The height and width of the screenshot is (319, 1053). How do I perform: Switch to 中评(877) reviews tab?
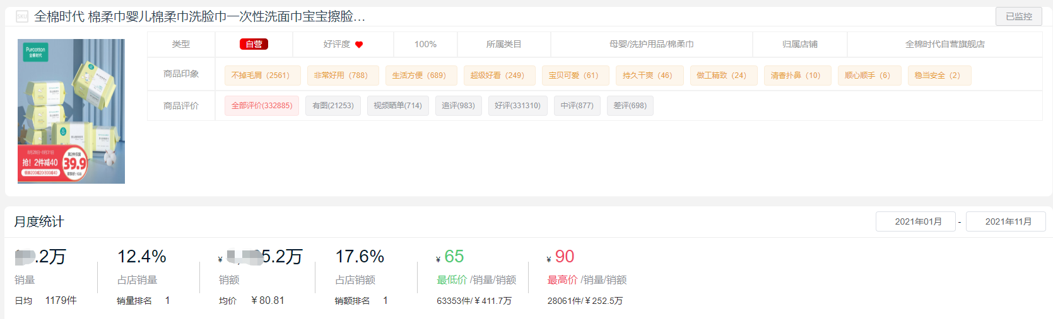tap(577, 106)
